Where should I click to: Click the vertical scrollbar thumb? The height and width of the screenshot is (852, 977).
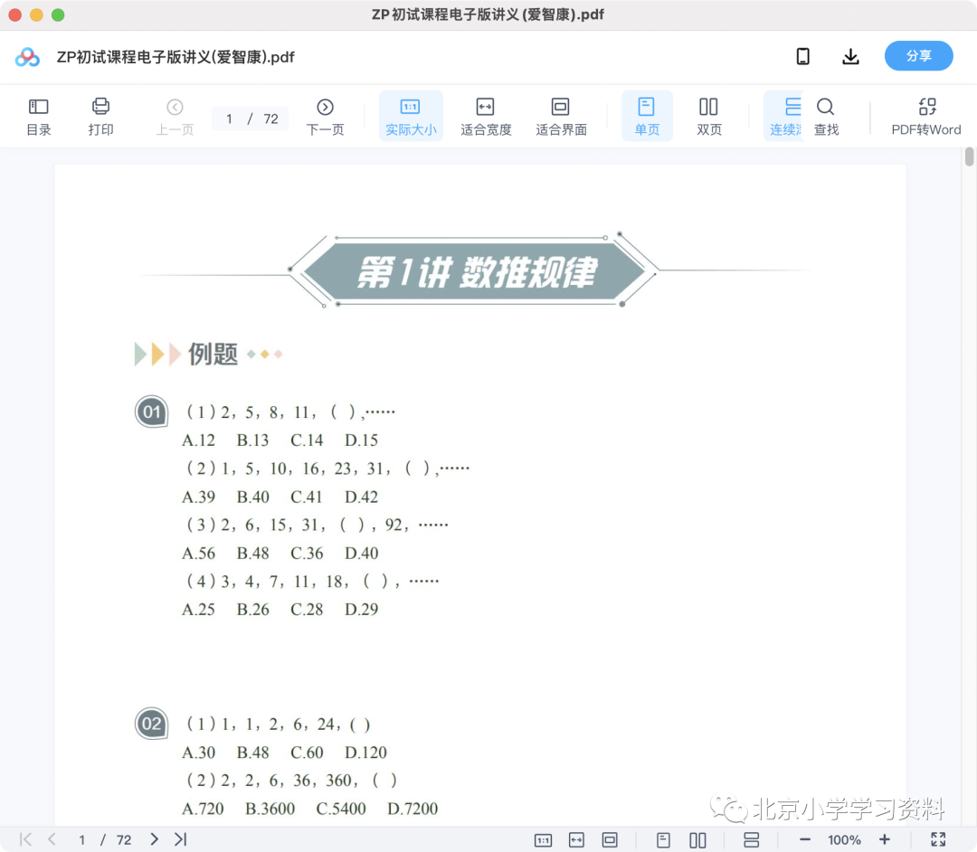pos(969,156)
